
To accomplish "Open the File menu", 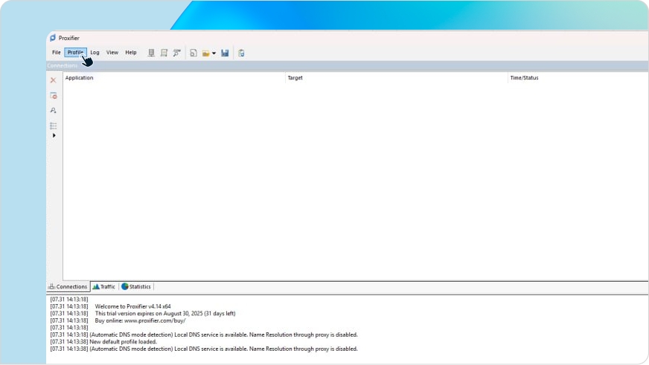I will [x=57, y=53].
